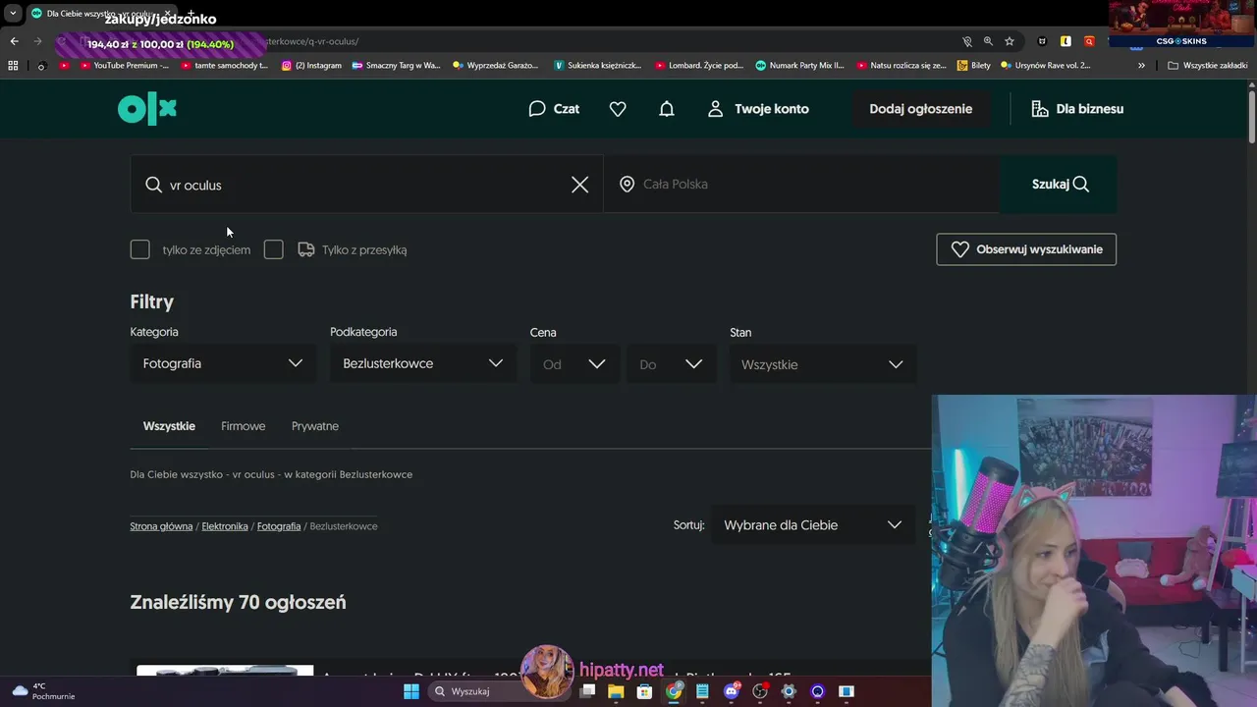
Task: Click the taskbar Wyszukaj search box
Action: tap(500, 691)
